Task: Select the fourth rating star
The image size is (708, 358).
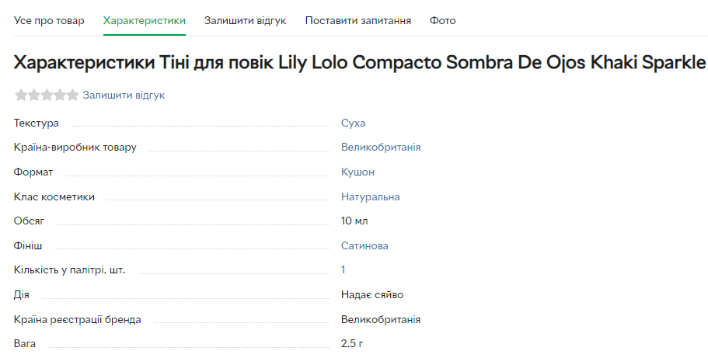Action: 60,96
